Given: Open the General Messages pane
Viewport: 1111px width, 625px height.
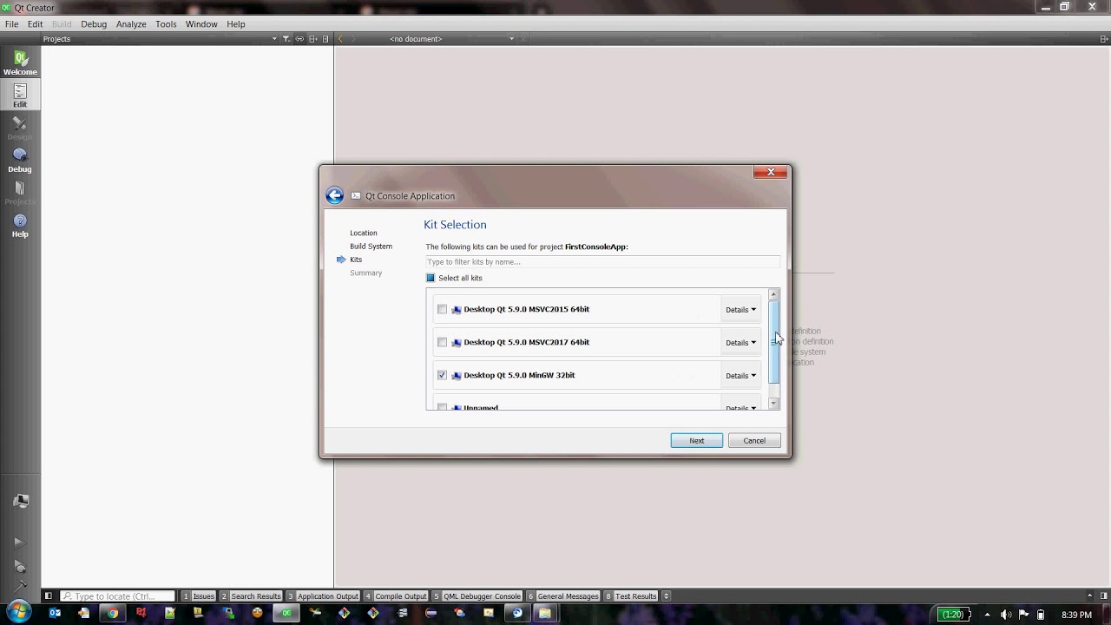Looking at the screenshot, I should pos(563,596).
